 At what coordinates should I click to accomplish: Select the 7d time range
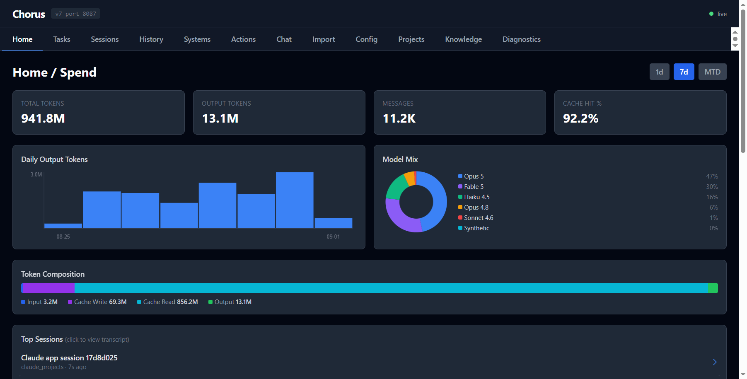click(x=684, y=72)
